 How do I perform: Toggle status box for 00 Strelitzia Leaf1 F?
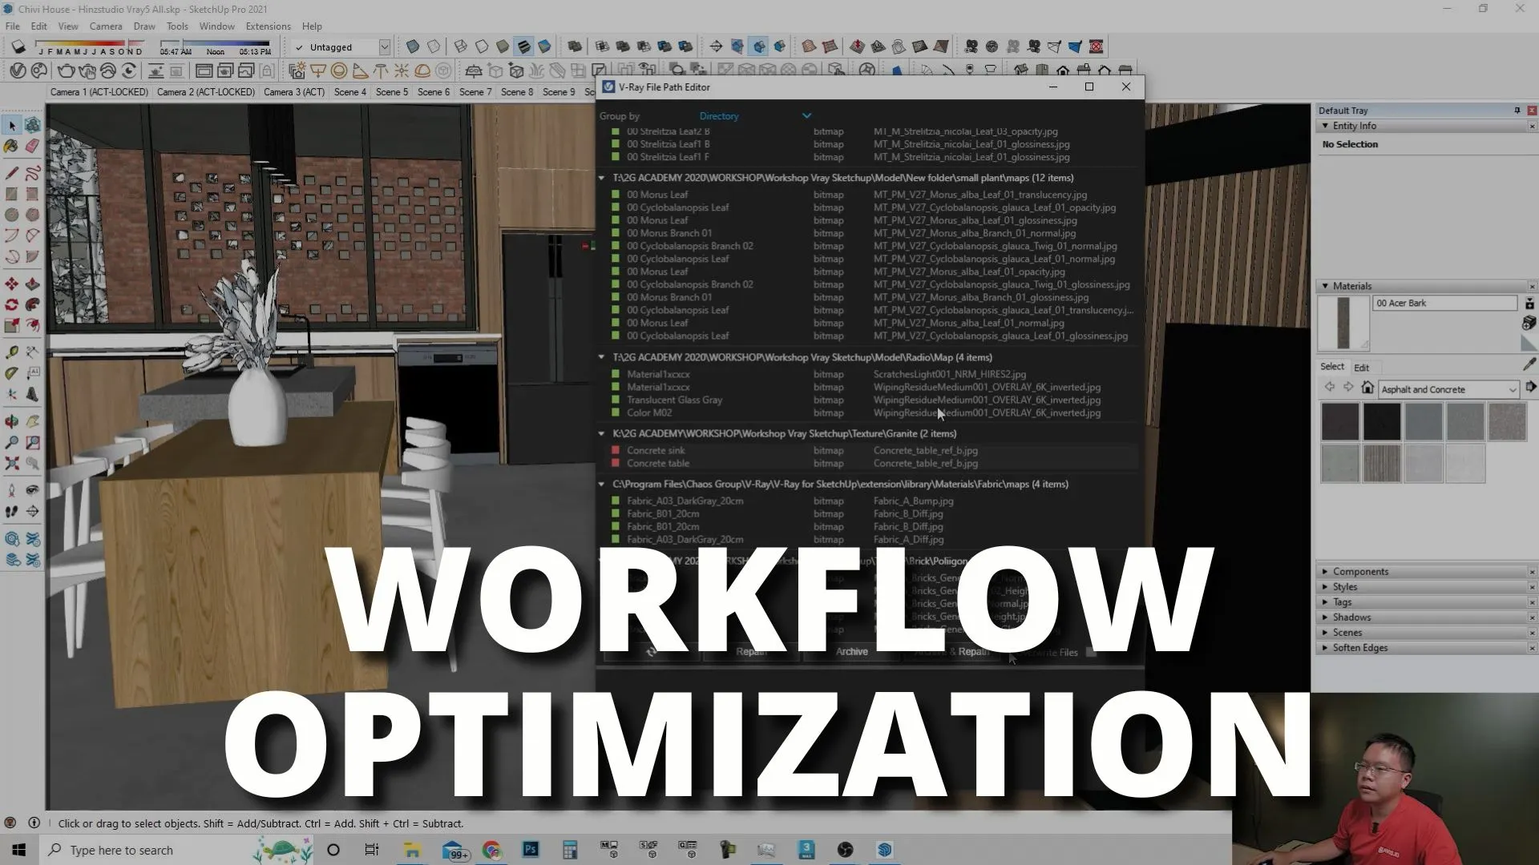(x=616, y=157)
